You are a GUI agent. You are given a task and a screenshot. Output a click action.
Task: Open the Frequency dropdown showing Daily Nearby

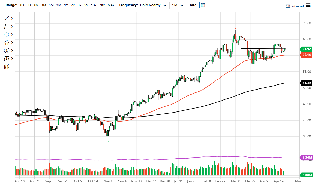(153, 5)
